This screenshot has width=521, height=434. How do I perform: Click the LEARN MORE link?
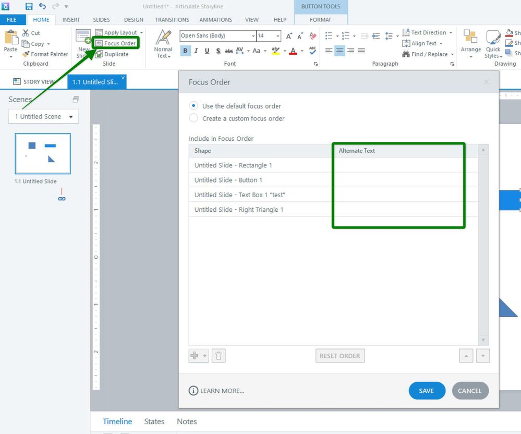coord(216,391)
